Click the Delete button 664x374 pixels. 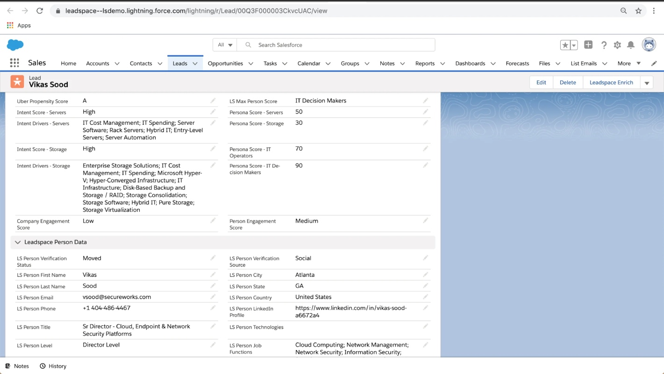coord(568,82)
